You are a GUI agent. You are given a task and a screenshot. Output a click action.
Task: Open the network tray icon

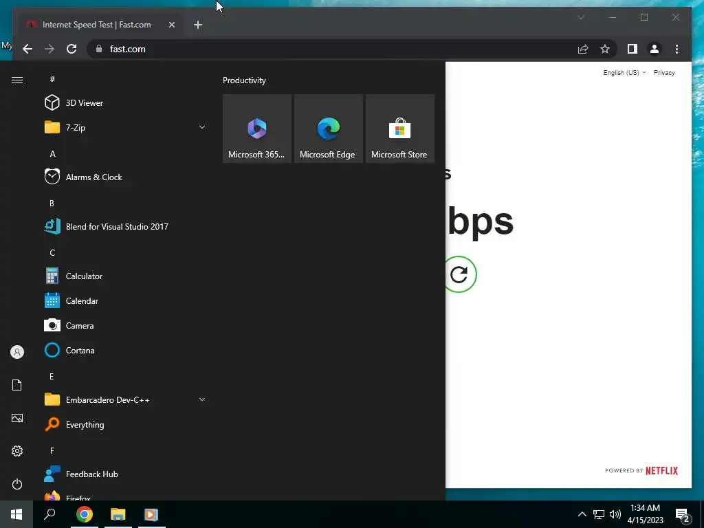coord(599,514)
